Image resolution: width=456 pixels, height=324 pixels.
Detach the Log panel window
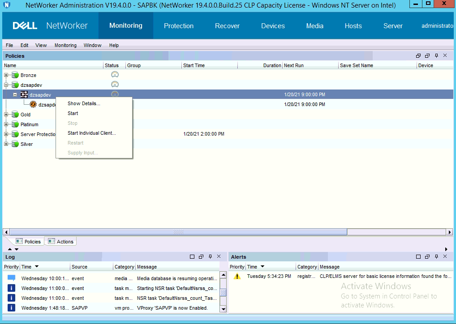(202, 257)
